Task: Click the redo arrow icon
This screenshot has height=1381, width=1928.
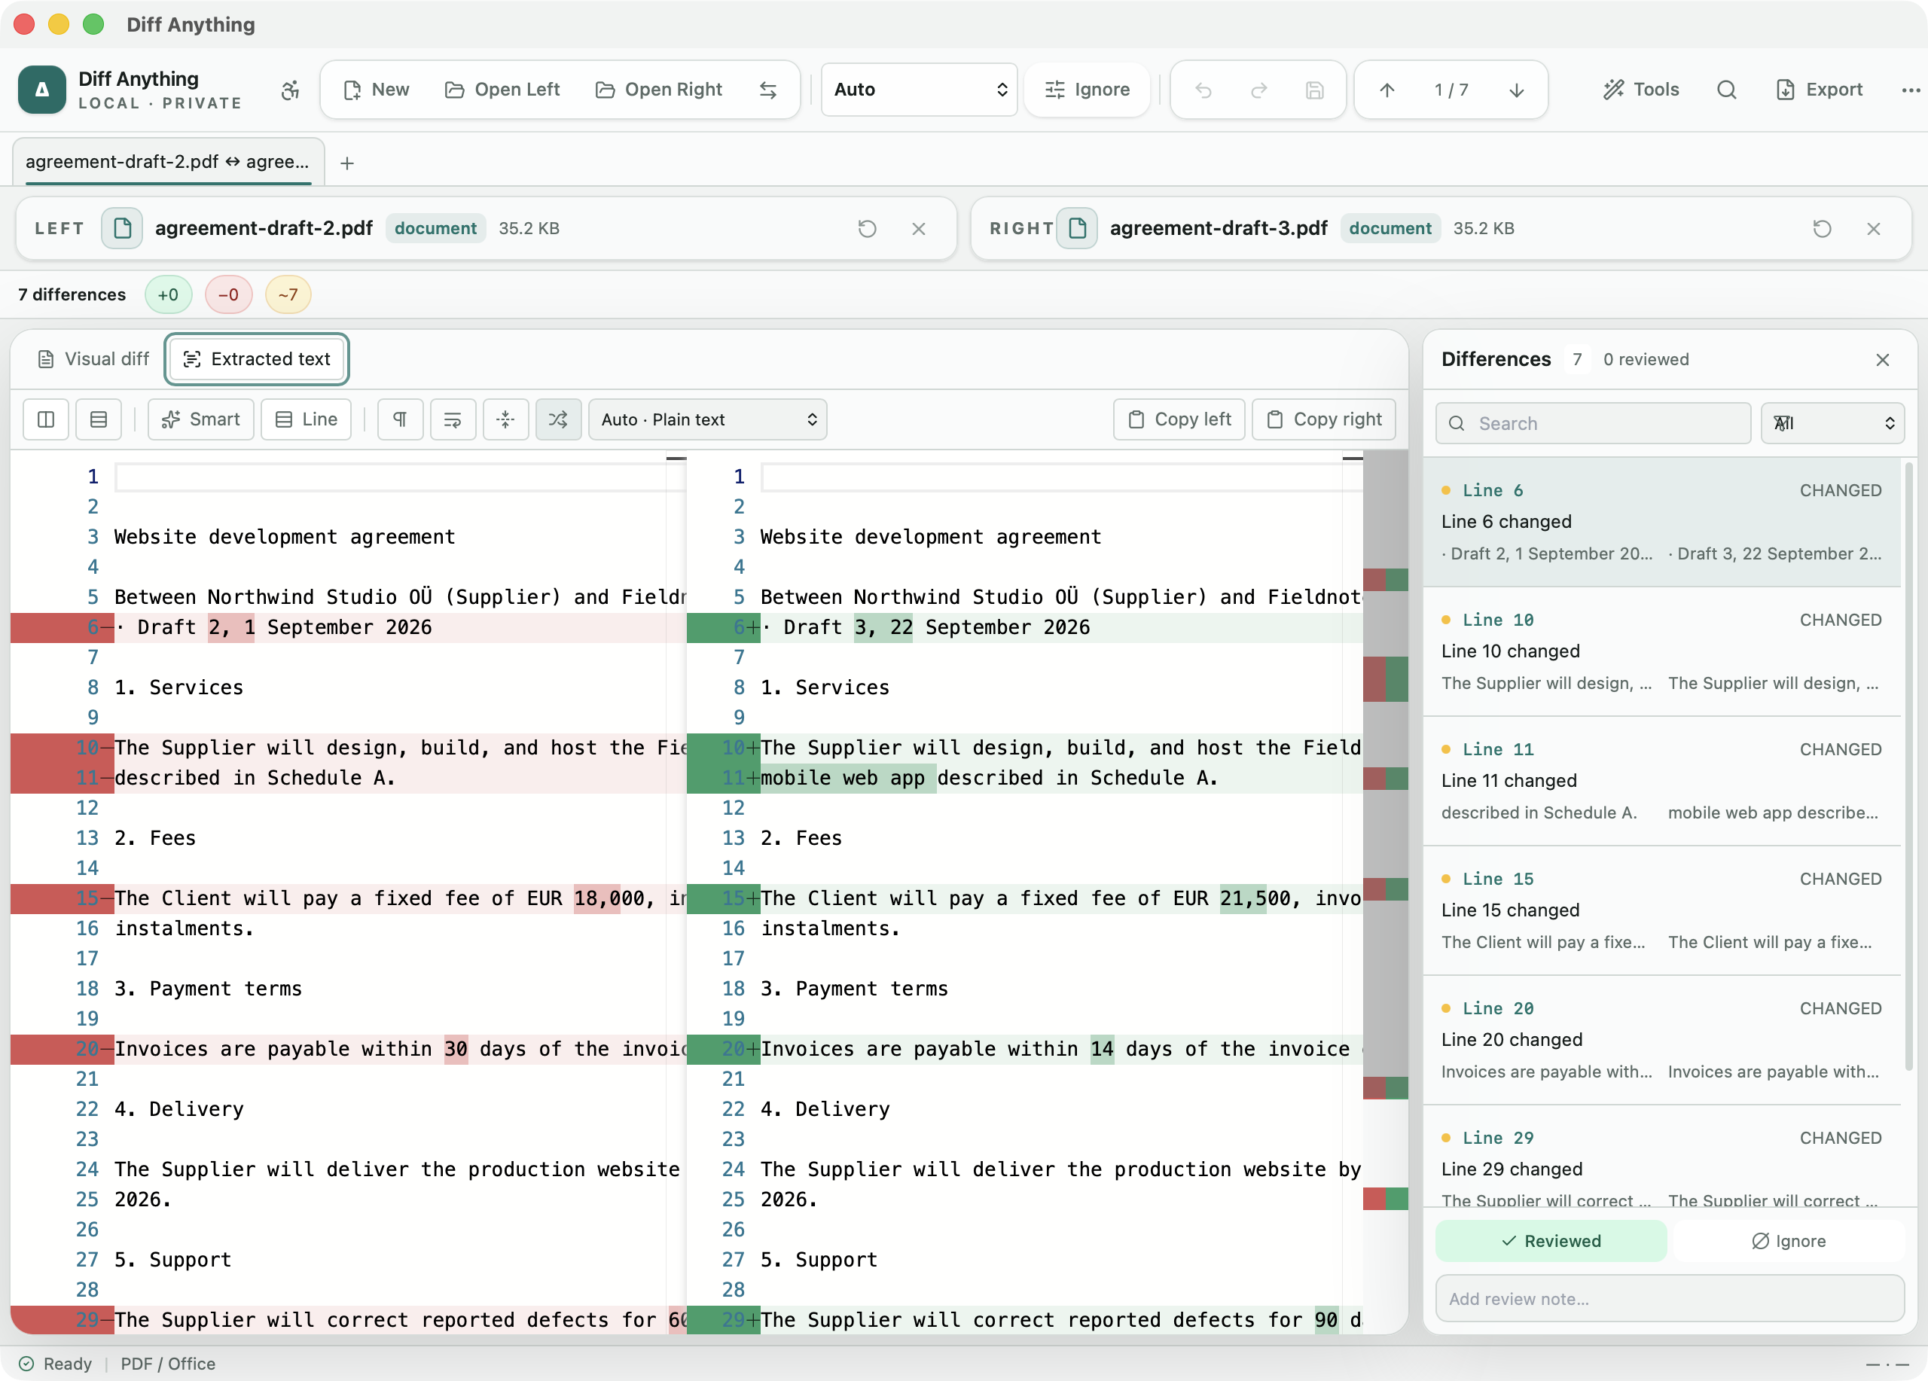Action: coord(1259,90)
